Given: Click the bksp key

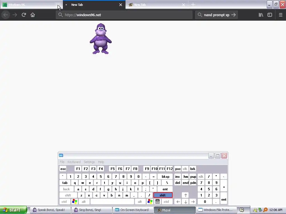Looking at the screenshot, I should pos(165,176).
